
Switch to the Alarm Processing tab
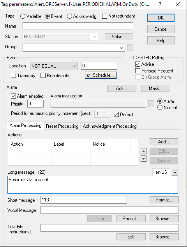(26, 125)
